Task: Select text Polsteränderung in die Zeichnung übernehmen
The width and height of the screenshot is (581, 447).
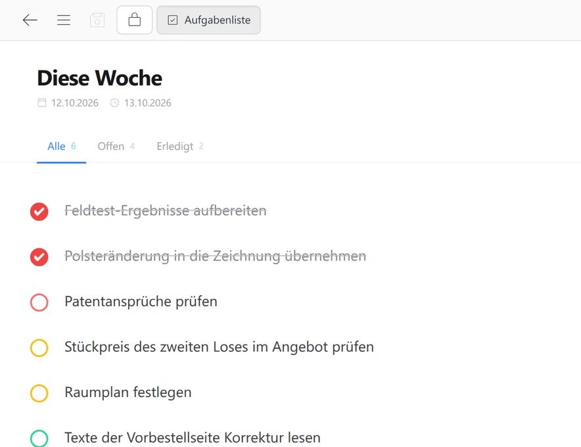Action: (216, 256)
